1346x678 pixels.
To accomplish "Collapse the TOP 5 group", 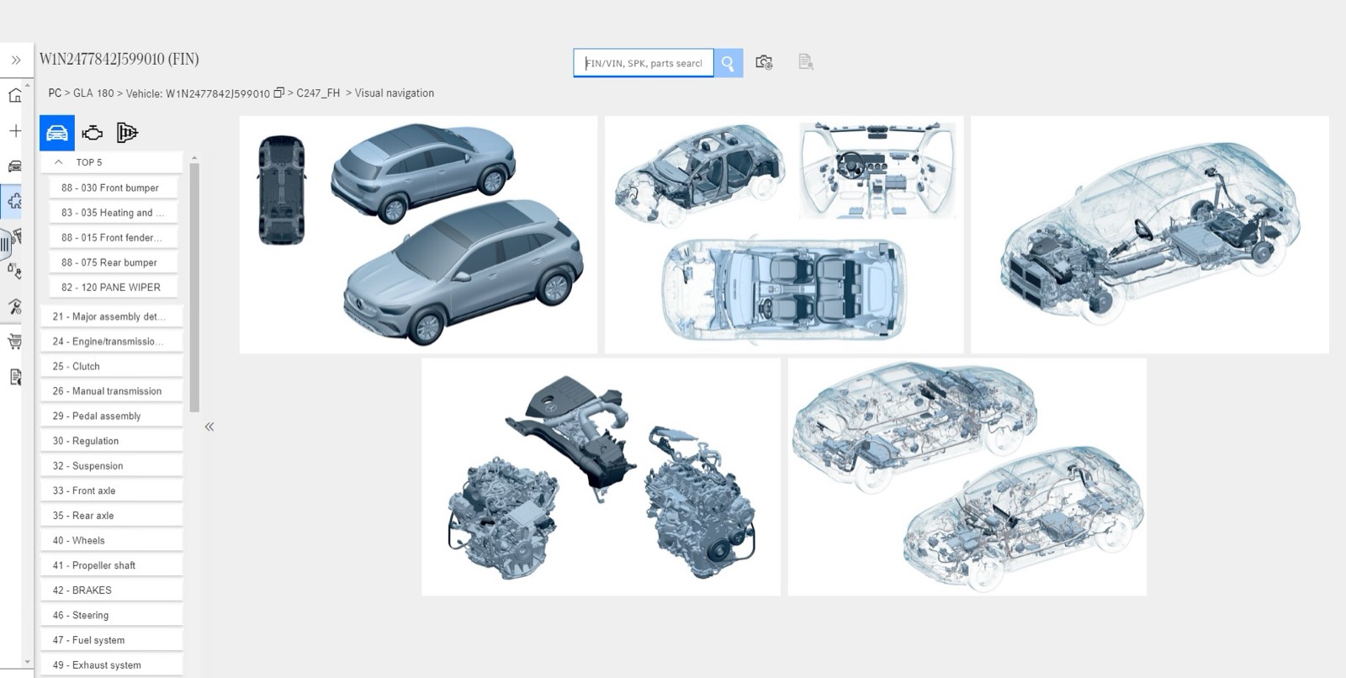I will click(58, 162).
